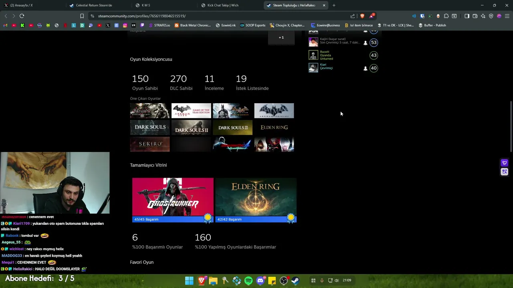Open the 6 %100 Başarımlı Oyunlar stat
This screenshot has height=288, width=513.
point(158,242)
